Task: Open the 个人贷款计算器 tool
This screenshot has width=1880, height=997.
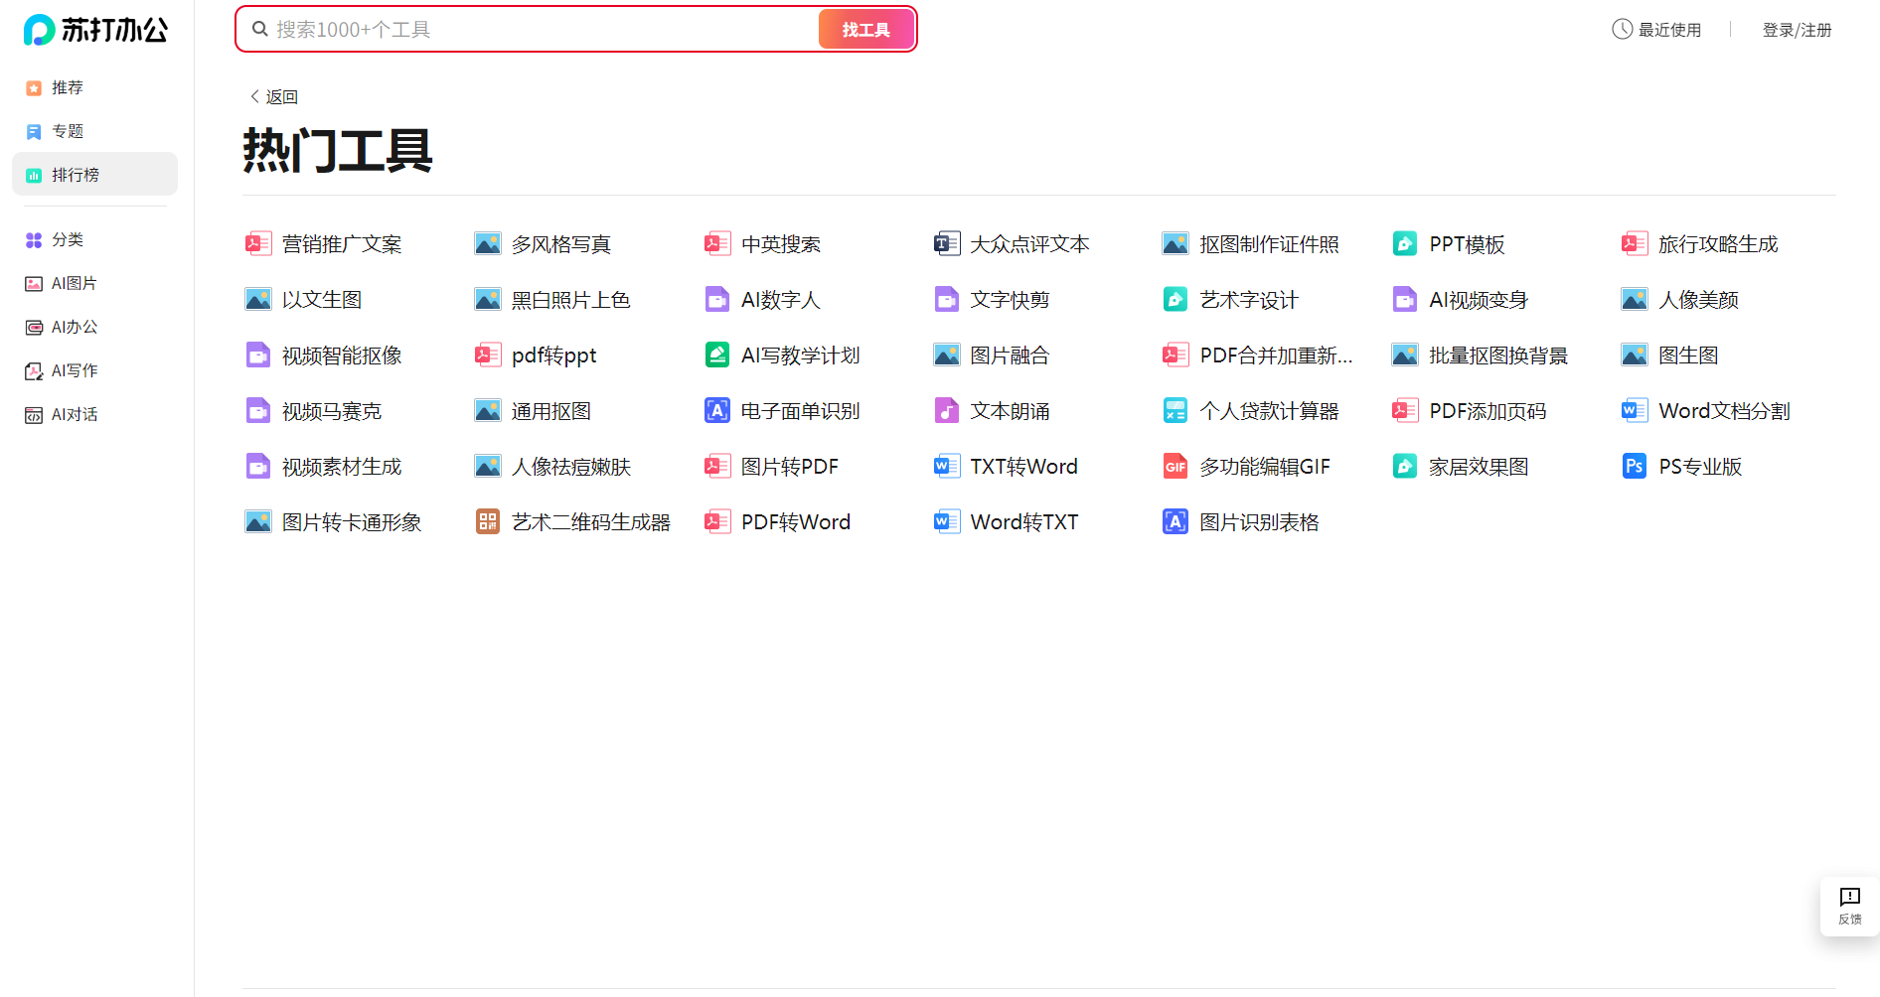Action: tap(1269, 410)
